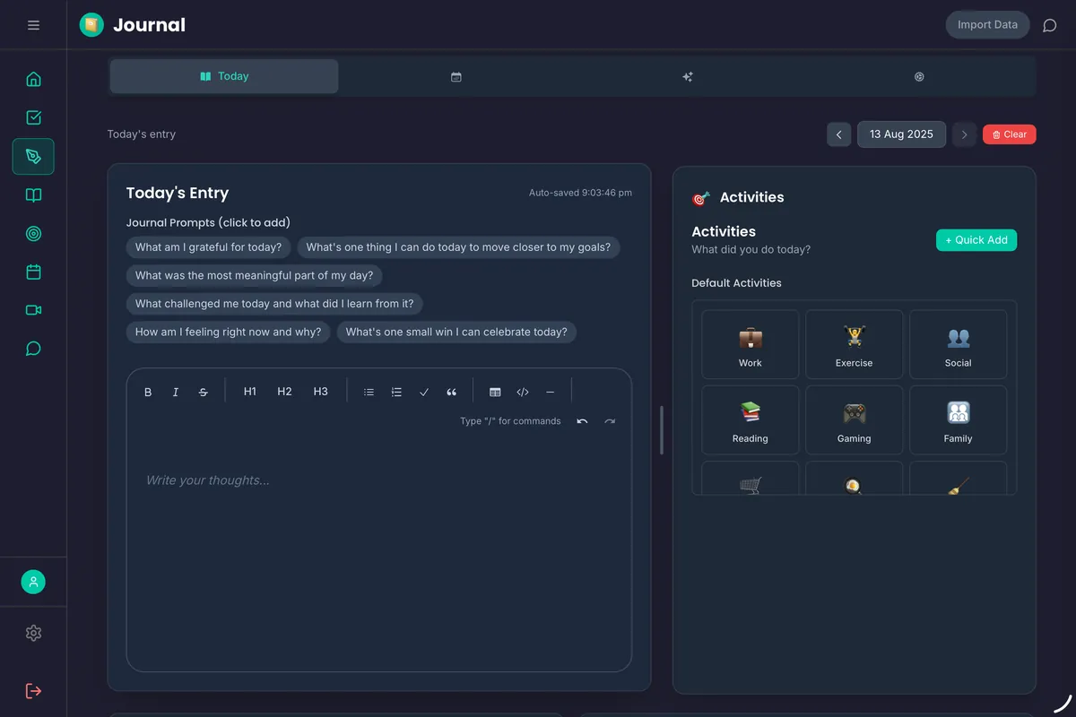1076x717 pixels.
Task: Switch to the calendar tab
Action: [456, 77]
